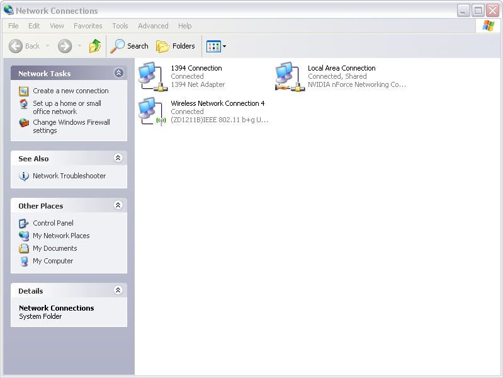The height and width of the screenshot is (378, 503).
Task: Open the File menu
Action: (x=13, y=26)
